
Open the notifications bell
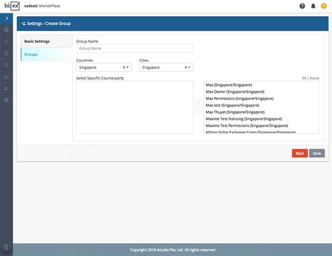(x=313, y=6)
